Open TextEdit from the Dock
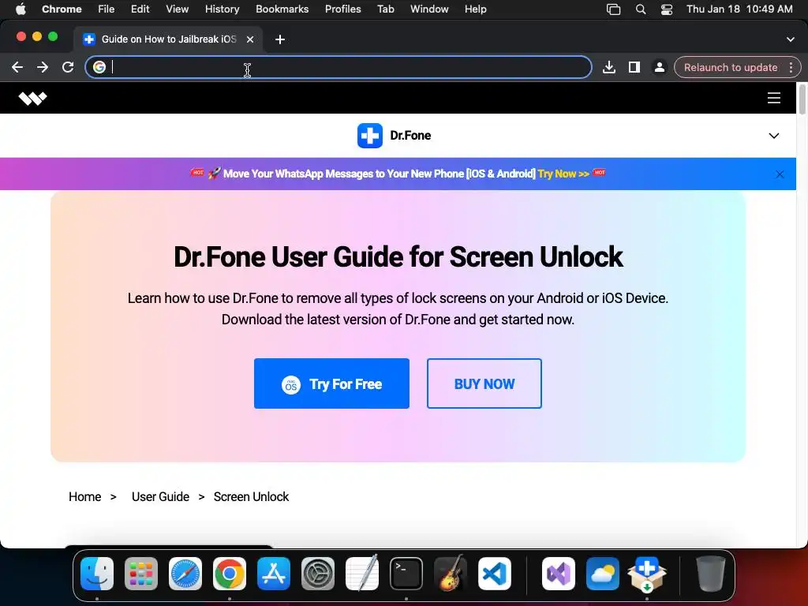808x606 pixels. (361, 574)
